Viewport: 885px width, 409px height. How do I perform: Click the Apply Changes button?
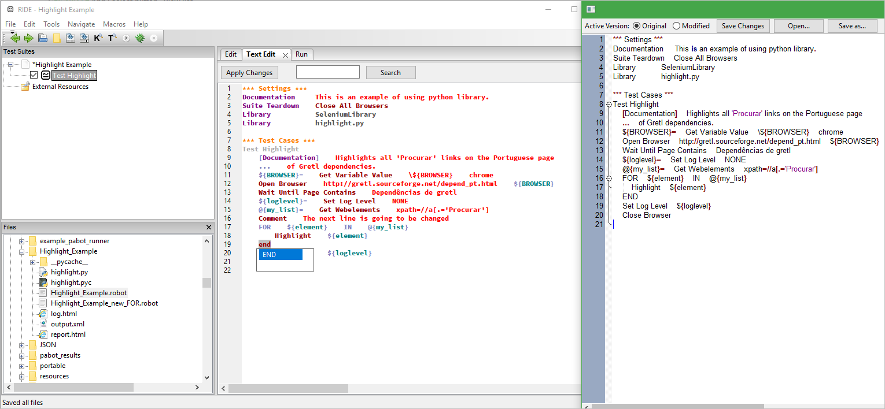249,72
